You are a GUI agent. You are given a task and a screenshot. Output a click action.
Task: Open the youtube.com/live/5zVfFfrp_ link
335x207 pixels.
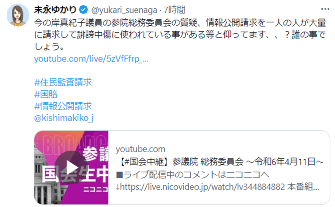click(x=91, y=59)
